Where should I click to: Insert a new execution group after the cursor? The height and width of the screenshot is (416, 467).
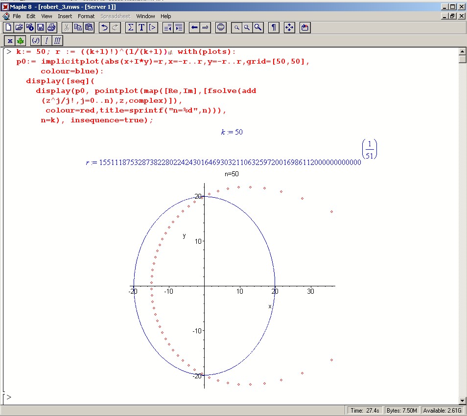tap(152, 28)
